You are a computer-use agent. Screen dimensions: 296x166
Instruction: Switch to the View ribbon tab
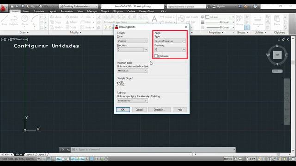80,11
